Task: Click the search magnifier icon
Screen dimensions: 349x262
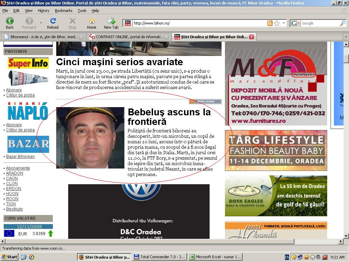Action: (343, 23)
